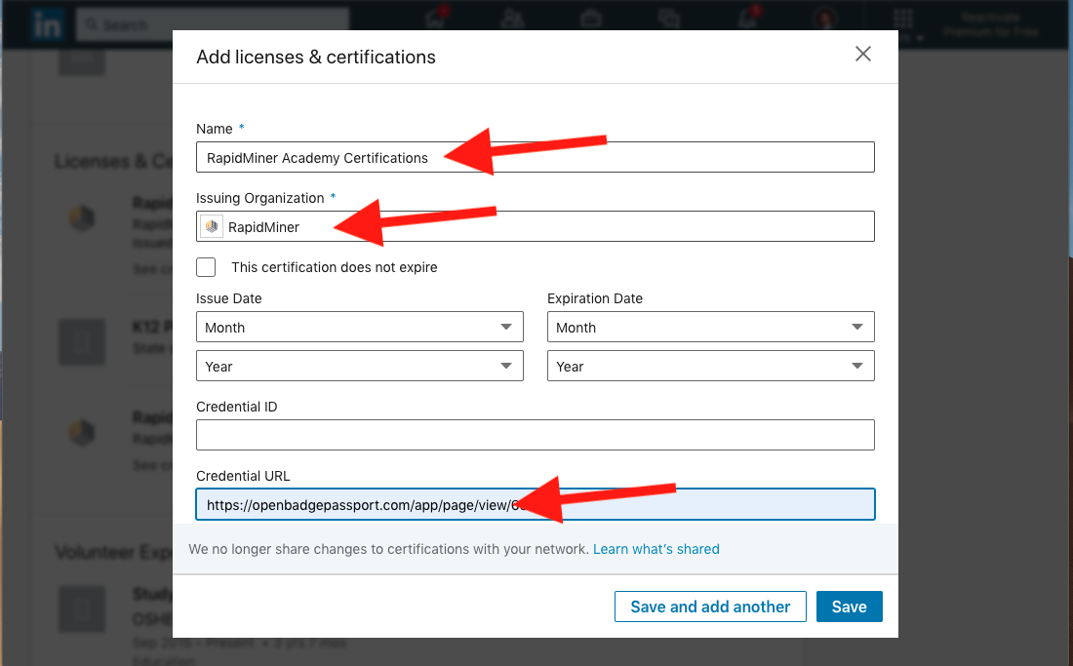This screenshot has height=666, width=1073.
Task: Click the Save button
Action: (x=850, y=607)
